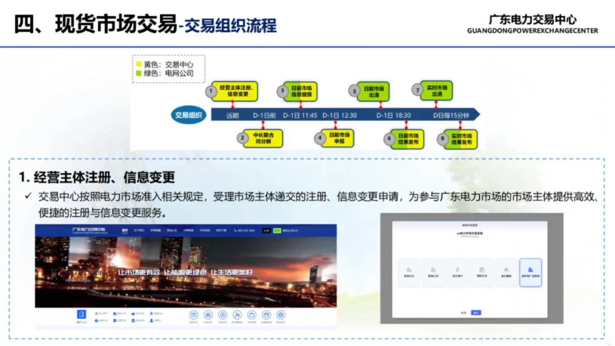Viewport: 615px width, 346px height.
Task: Click the first circular calendar-style service icon
Action: tap(194, 315)
